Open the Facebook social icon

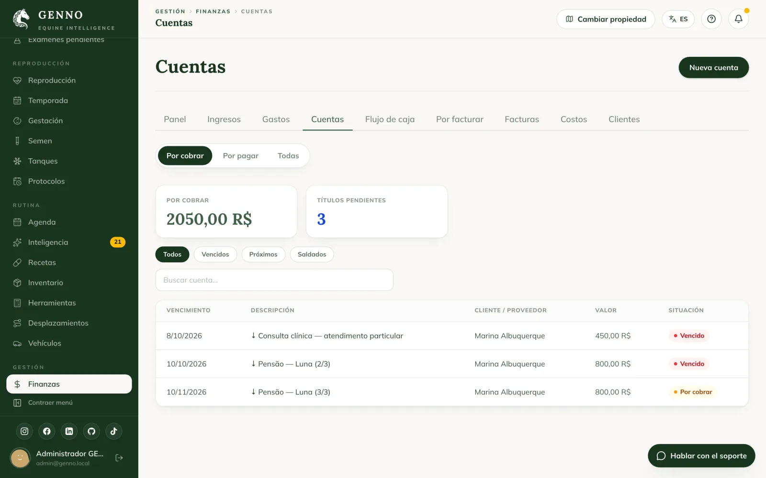(47, 431)
